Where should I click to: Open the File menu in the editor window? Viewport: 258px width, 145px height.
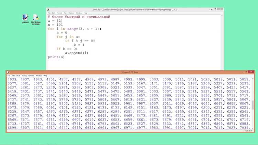point(49,13)
